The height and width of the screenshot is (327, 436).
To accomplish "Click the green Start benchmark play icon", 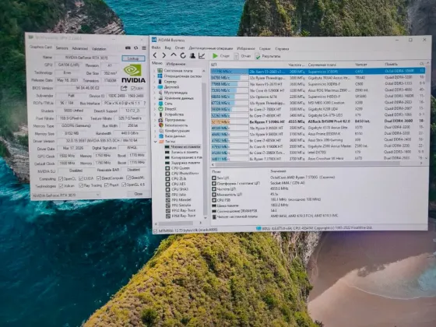I will pyautogui.click(x=215, y=56).
